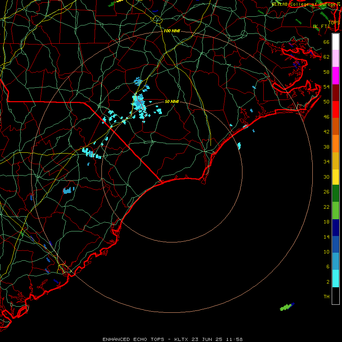Click the '10' legend value
This screenshot has height=342, width=342.
click(326, 252)
